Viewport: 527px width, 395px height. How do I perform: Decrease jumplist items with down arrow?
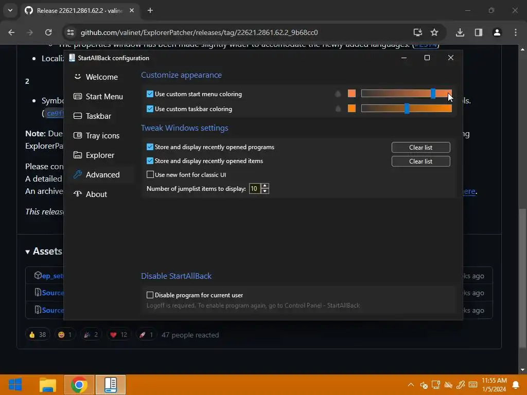click(x=265, y=191)
